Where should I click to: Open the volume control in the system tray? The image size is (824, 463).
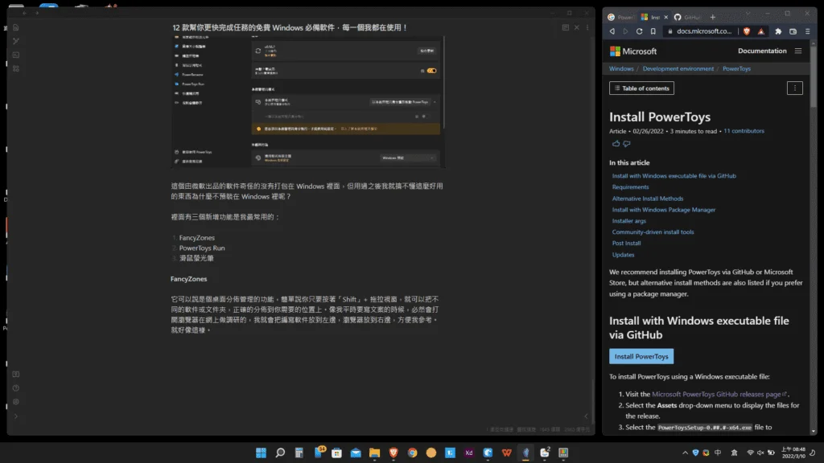click(x=760, y=453)
